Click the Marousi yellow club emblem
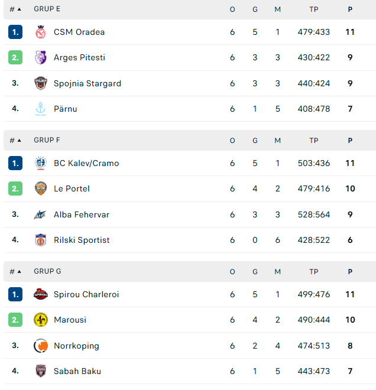 [41, 320]
